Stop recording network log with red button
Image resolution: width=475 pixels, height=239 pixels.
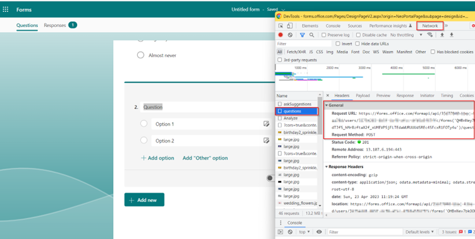click(x=281, y=35)
